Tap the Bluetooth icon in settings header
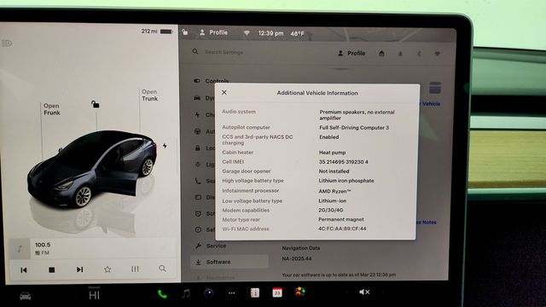 [419, 54]
